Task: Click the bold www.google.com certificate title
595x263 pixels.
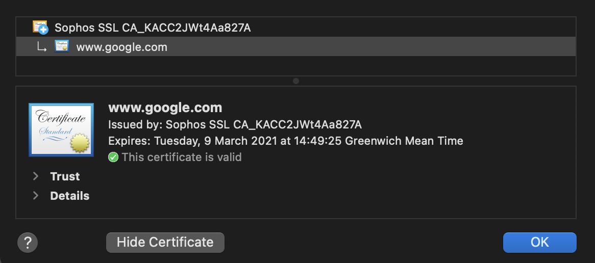Action: click(165, 108)
